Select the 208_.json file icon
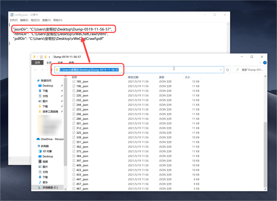 pos(74,91)
